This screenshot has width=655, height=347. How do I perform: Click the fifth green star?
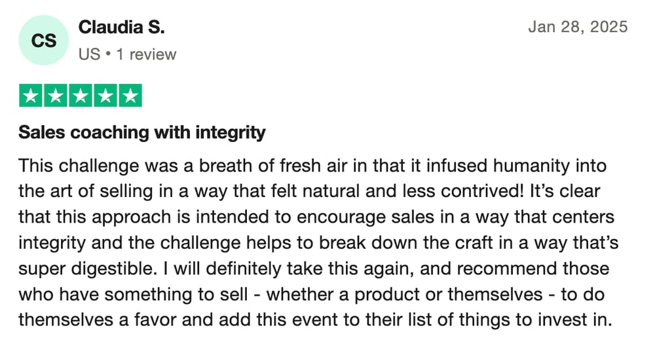[130, 96]
